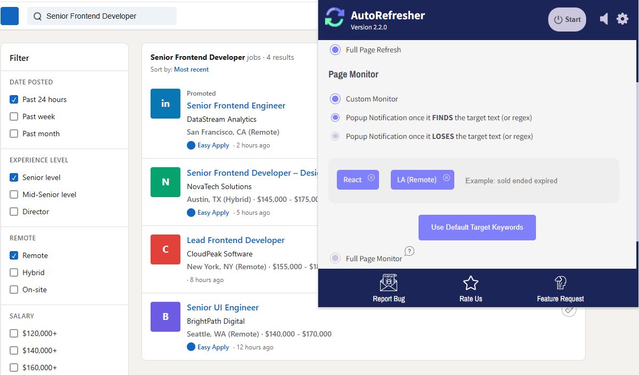
Task: Remove the React keyword tag
Action: [371, 178]
